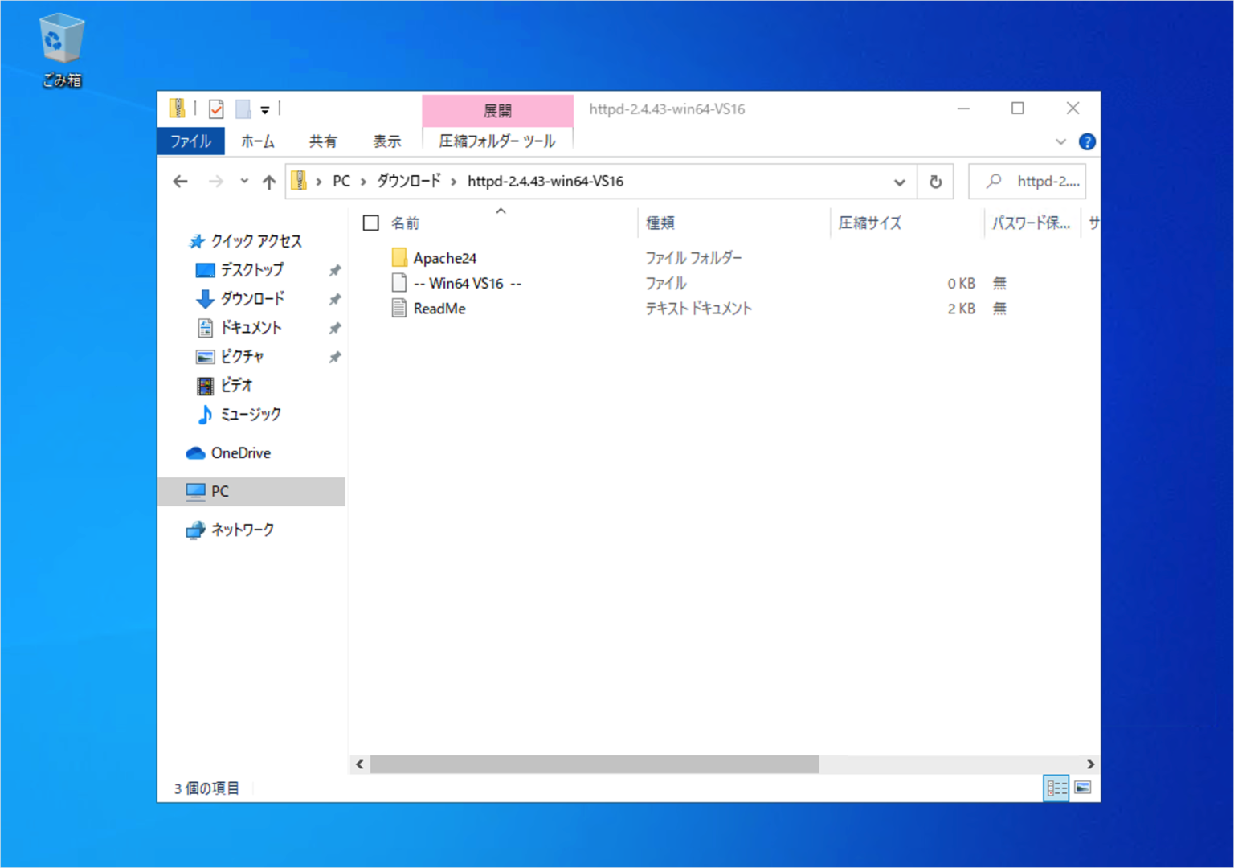Click the back navigation arrow
Image resolution: width=1234 pixels, height=868 pixels.
point(180,181)
